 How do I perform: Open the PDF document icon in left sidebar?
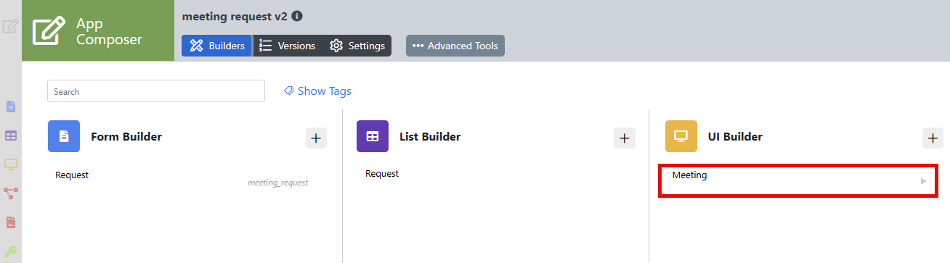tap(11, 222)
